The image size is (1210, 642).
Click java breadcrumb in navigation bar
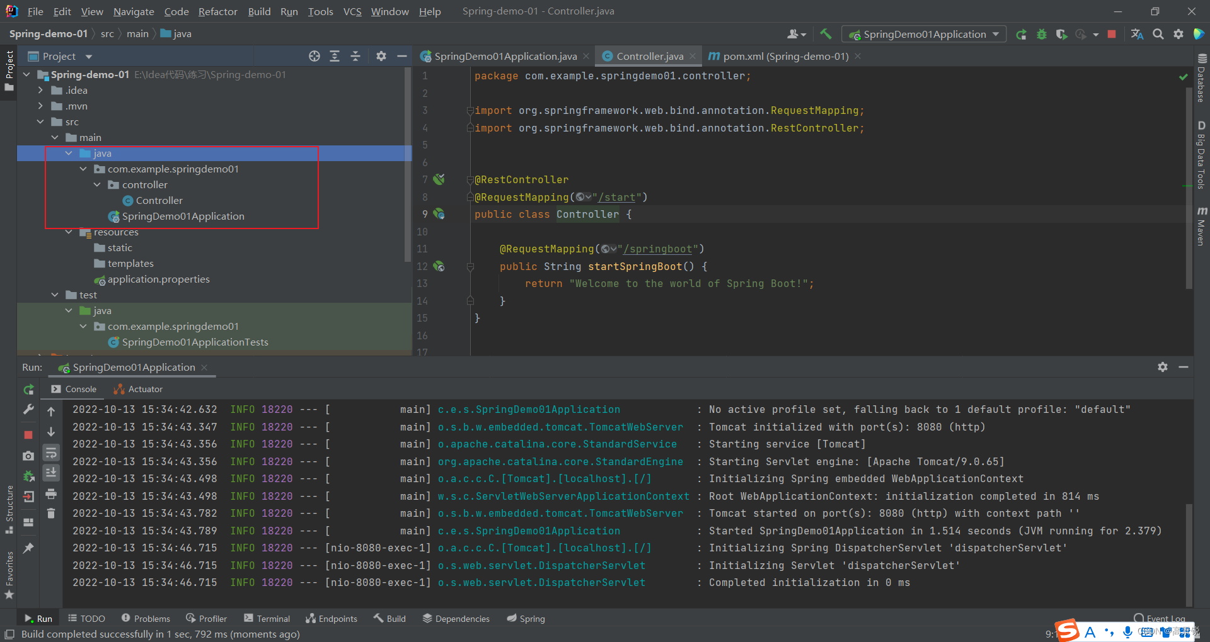pos(176,33)
